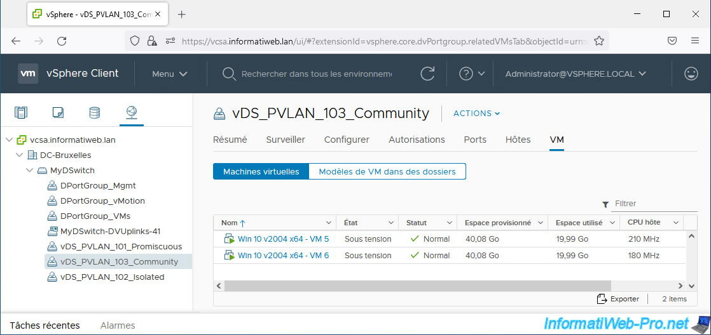
Task: Click the browser back arrow
Action: point(16,41)
